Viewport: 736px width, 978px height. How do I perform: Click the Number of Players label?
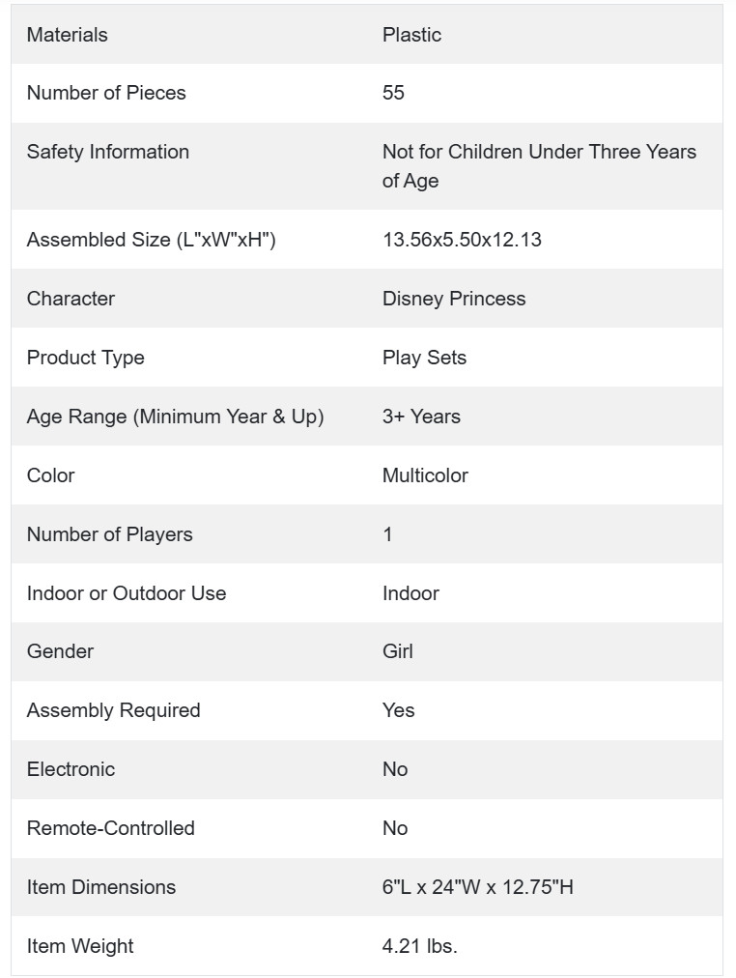(109, 534)
